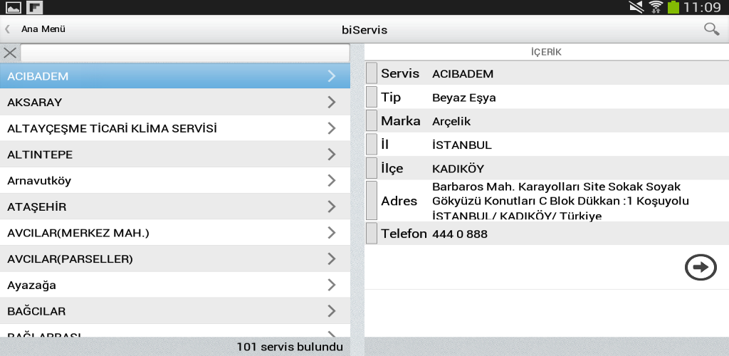Toggle the box beside Telefon field
Viewport: 729px width, 356px height.
[x=372, y=234]
